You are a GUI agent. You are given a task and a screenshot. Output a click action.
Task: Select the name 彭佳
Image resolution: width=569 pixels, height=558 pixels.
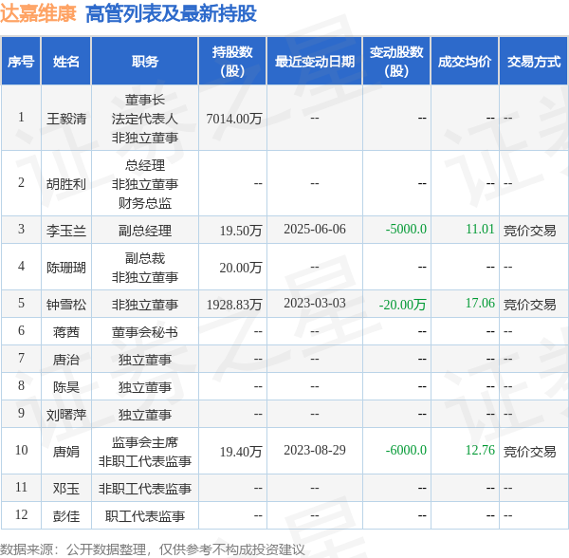(x=66, y=516)
